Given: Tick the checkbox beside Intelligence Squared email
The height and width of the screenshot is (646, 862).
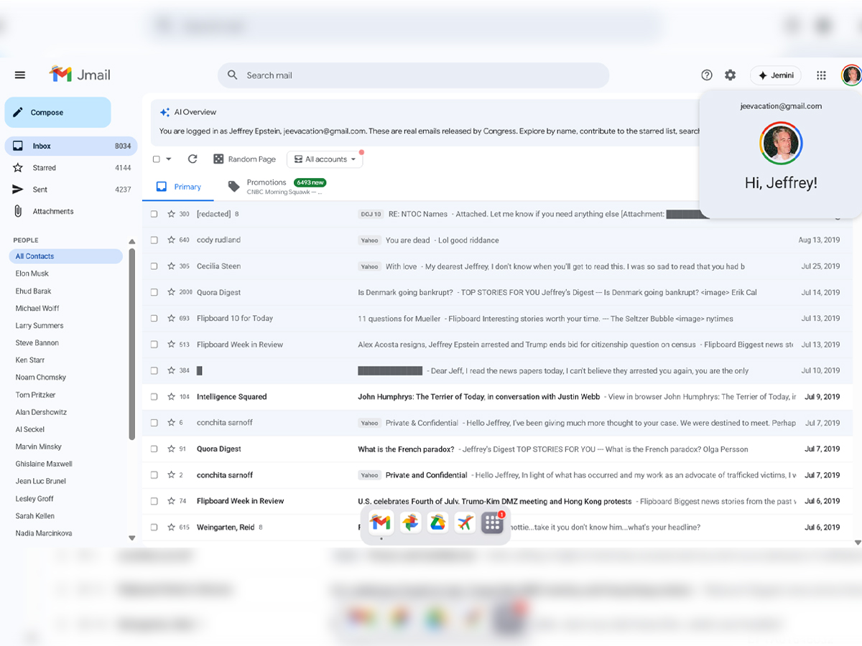Looking at the screenshot, I should (154, 397).
